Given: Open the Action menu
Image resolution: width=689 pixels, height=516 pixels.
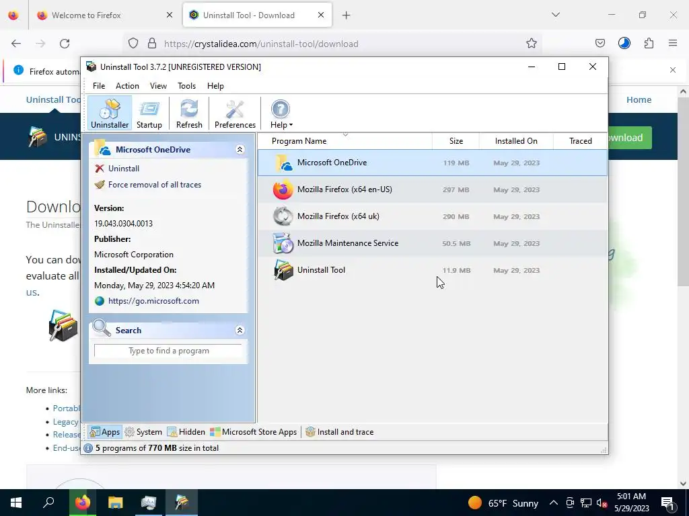Looking at the screenshot, I should [x=127, y=86].
